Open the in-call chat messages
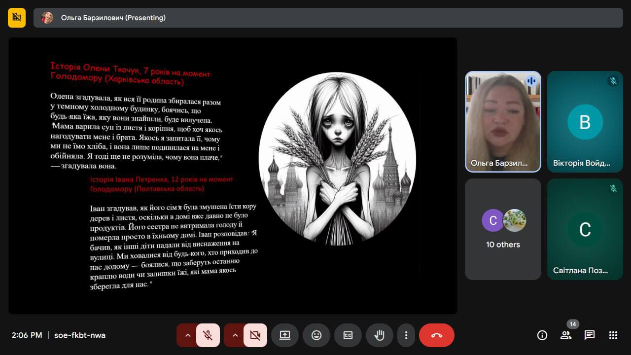Screen dimensions: 631x355 [x=590, y=335]
